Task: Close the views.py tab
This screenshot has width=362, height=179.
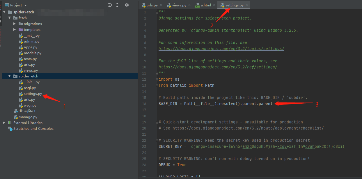Action: pos(190,5)
